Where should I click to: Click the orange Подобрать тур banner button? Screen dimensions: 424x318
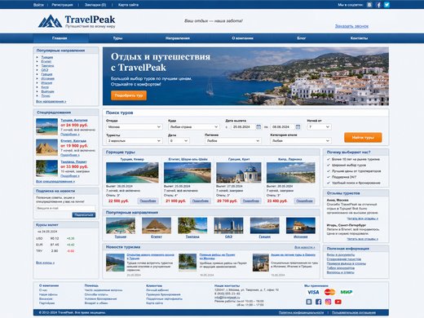pyautogui.click(x=129, y=95)
